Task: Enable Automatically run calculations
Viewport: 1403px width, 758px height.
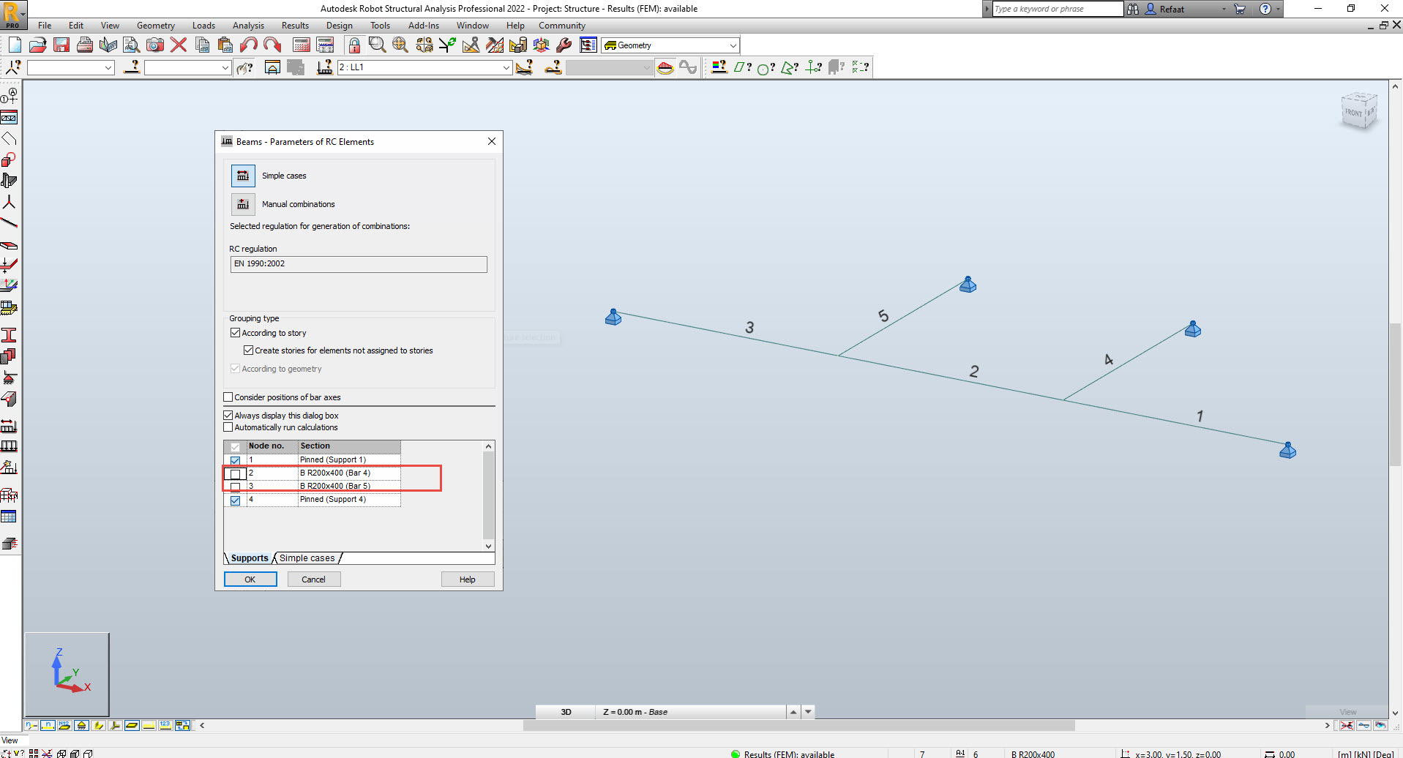Action: coord(228,427)
